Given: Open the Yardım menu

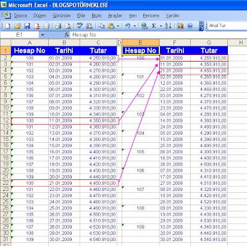Looking at the screenshot, I should (172, 15).
